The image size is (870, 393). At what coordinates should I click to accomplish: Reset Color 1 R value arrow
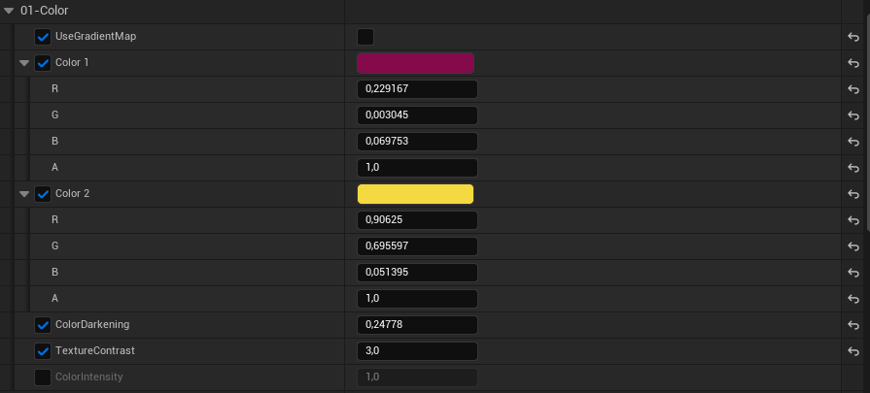(853, 89)
